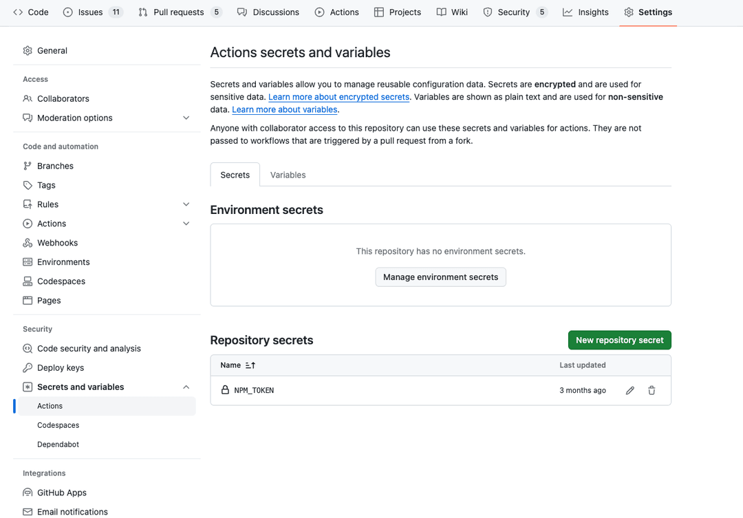The height and width of the screenshot is (518, 743).
Task: Click Manage environment secrets
Action: (x=440, y=277)
